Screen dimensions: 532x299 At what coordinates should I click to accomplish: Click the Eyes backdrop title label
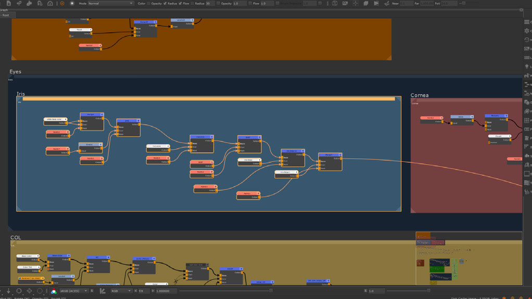click(x=15, y=72)
